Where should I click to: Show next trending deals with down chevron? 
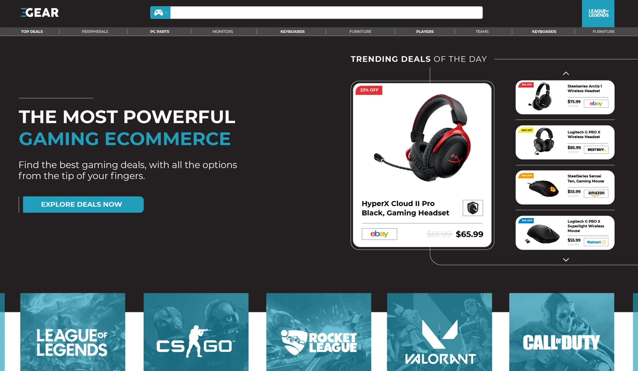566,260
